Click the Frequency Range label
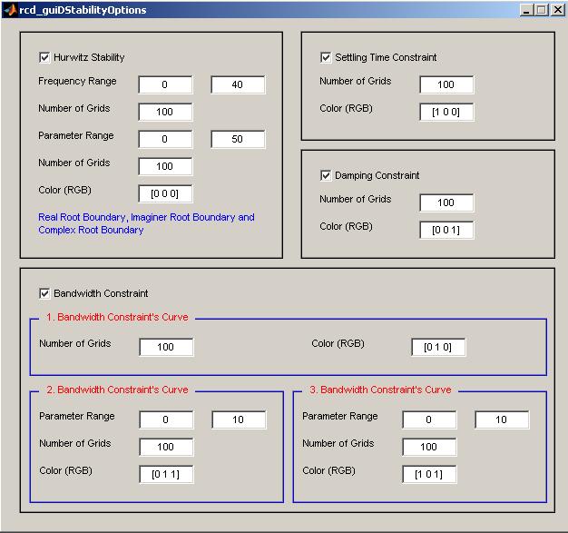The image size is (568, 533). (x=77, y=81)
